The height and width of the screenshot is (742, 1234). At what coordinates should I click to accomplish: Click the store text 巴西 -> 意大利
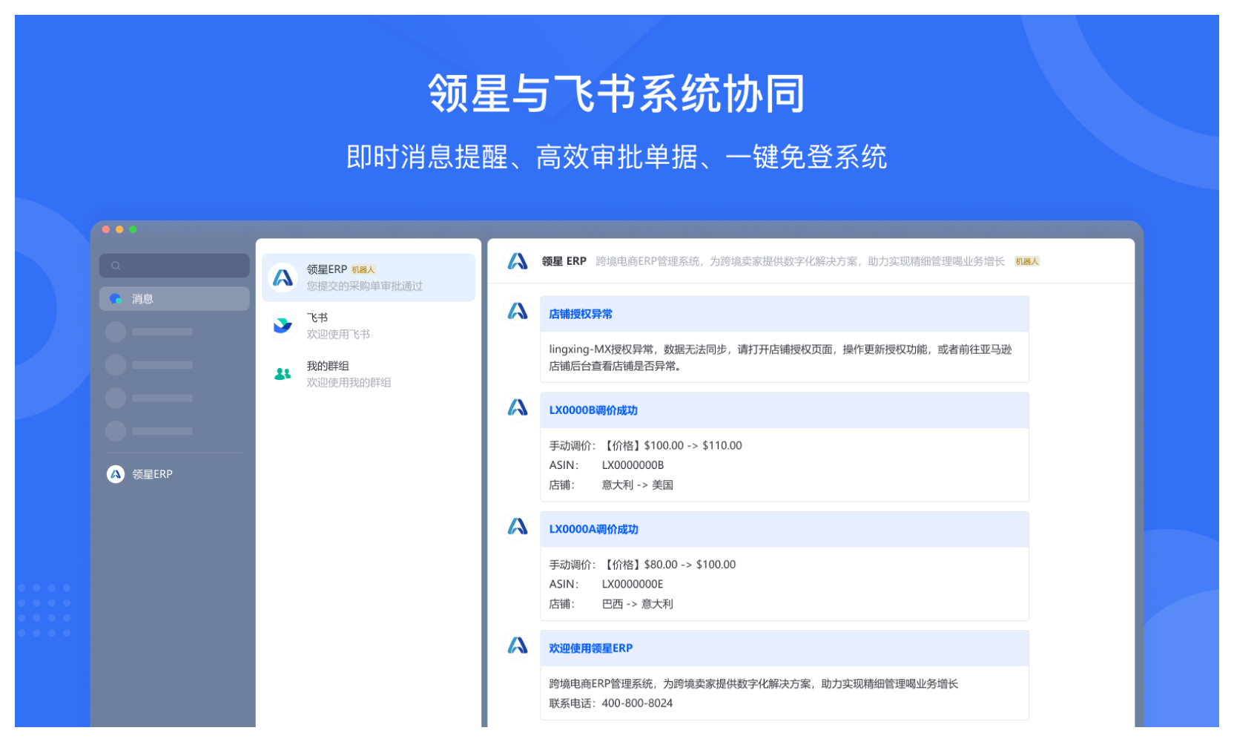click(637, 604)
